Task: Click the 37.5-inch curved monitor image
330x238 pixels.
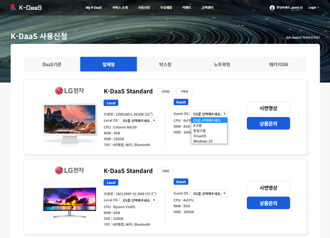Action: [x=70, y=203]
